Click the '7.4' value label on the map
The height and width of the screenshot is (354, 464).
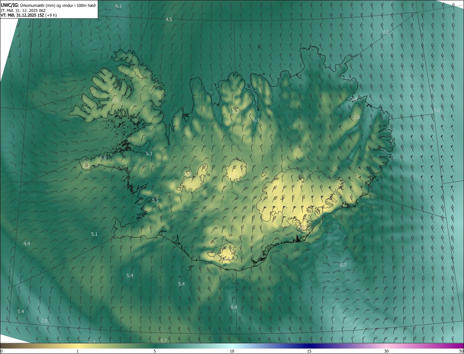coord(354,99)
